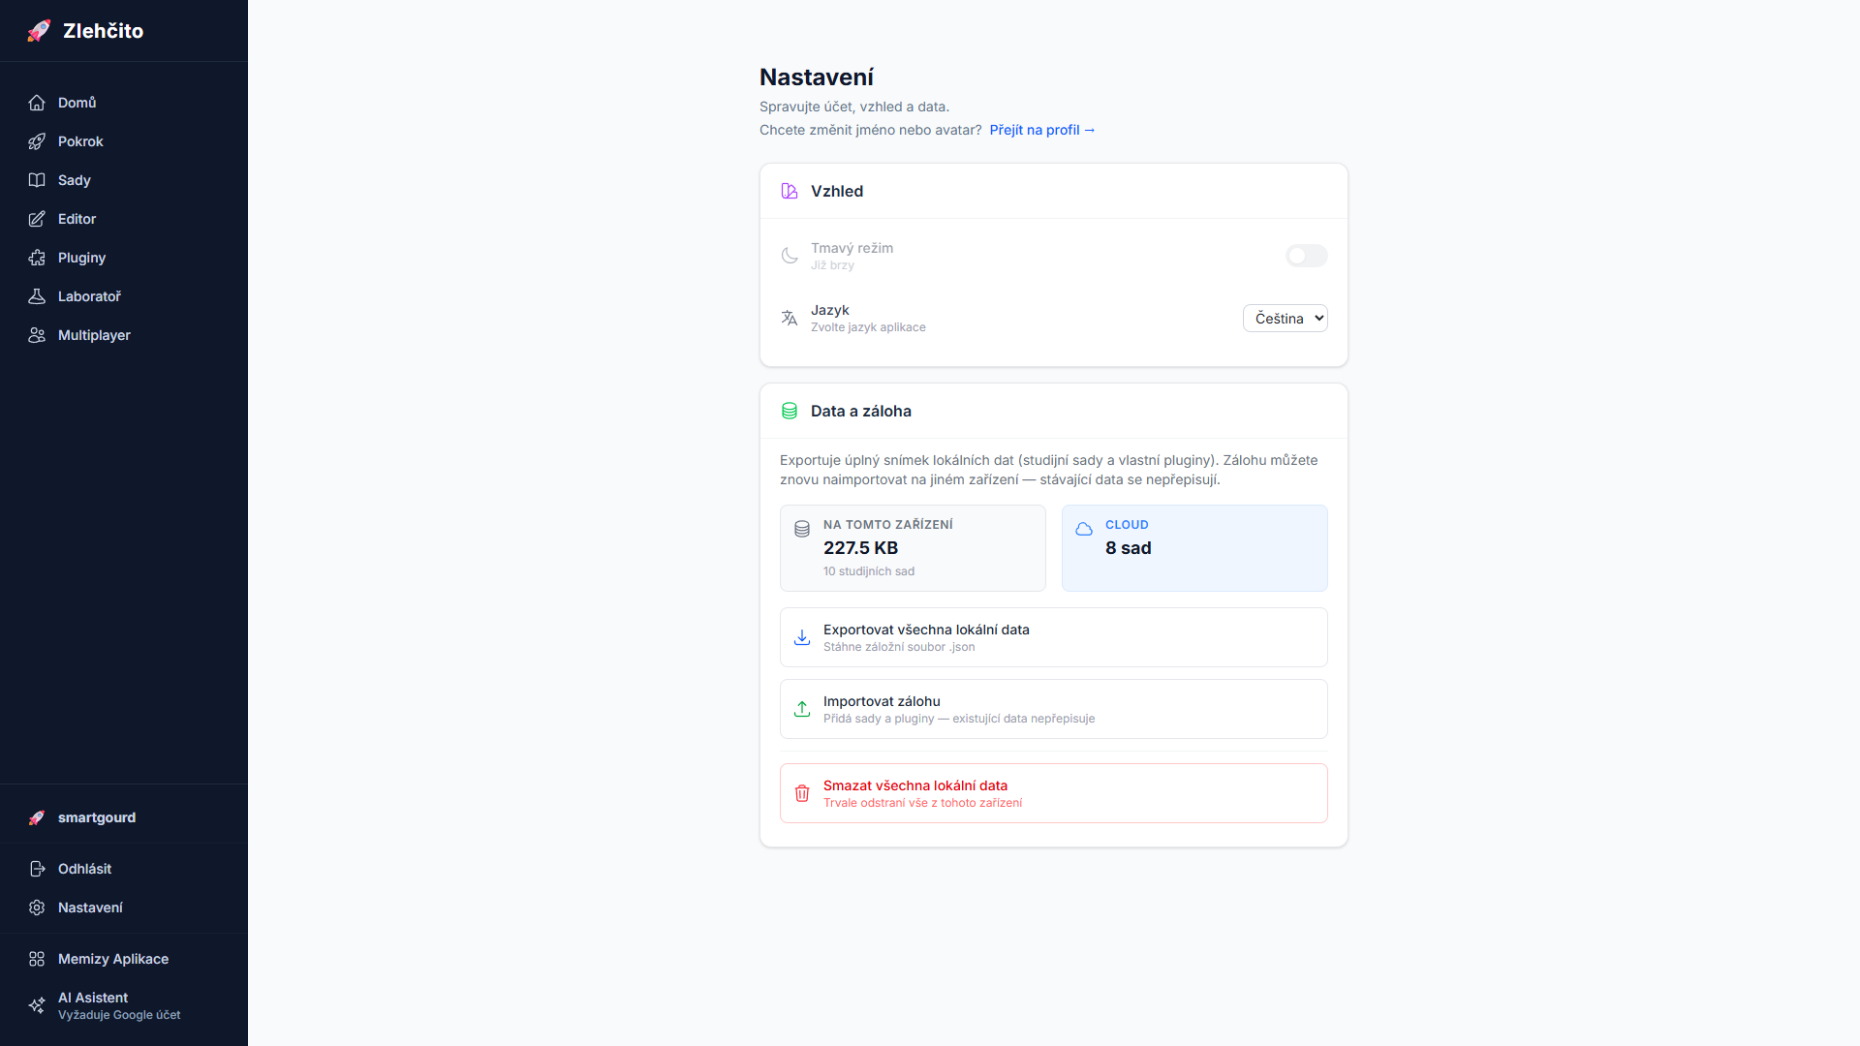Image resolution: width=1860 pixels, height=1046 pixels.
Task: Click Odhlásit to log out
Action: (x=124, y=869)
